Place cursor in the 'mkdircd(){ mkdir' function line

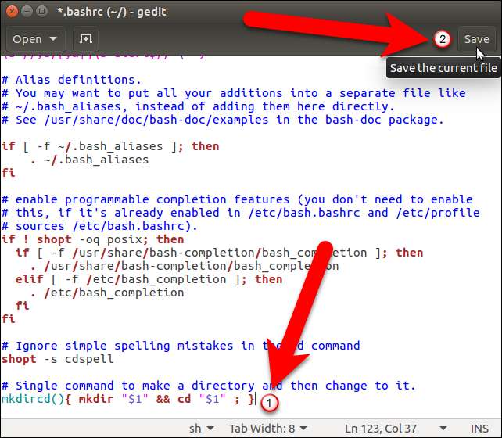click(x=128, y=399)
